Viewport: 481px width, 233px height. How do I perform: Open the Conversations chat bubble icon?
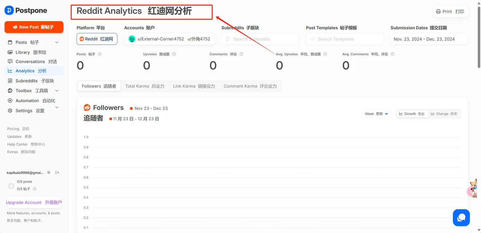(10, 61)
